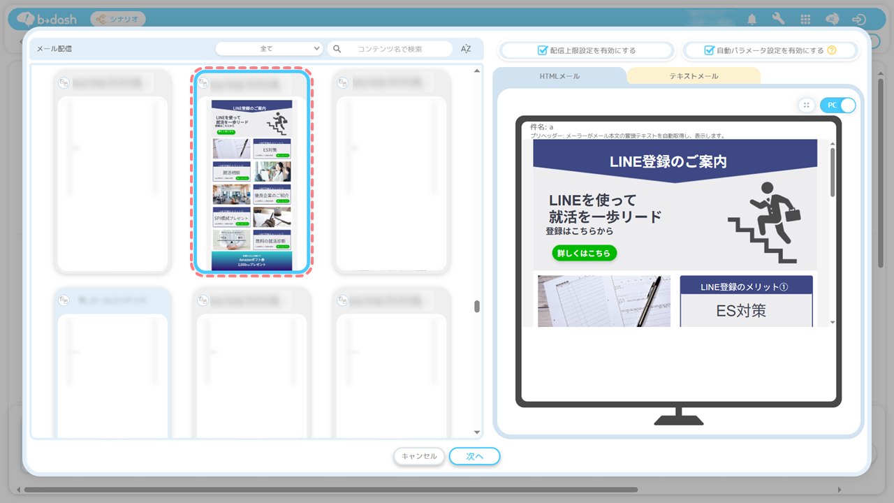Open the grid apps menu
The image size is (894, 503).
[x=805, y=20]
